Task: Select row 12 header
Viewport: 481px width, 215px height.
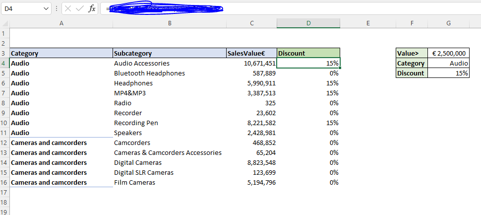Action: point(4,143)
